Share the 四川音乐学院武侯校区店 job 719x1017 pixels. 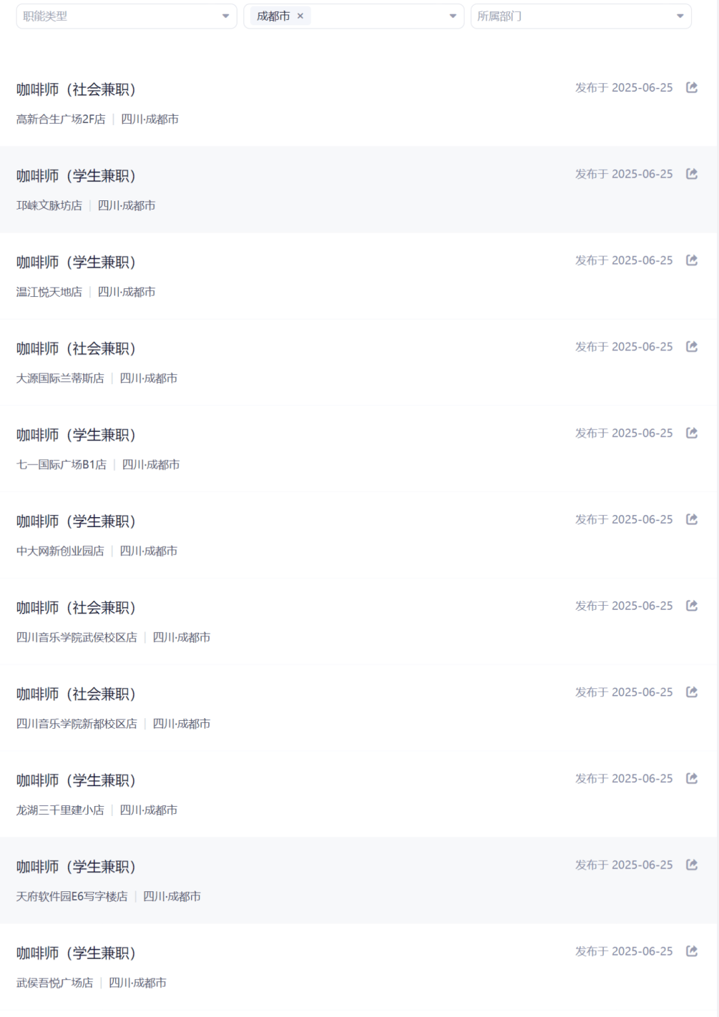tap(692, 606)
